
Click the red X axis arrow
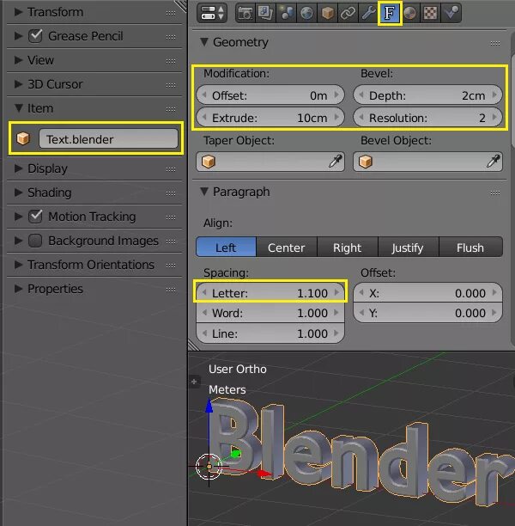265,474
